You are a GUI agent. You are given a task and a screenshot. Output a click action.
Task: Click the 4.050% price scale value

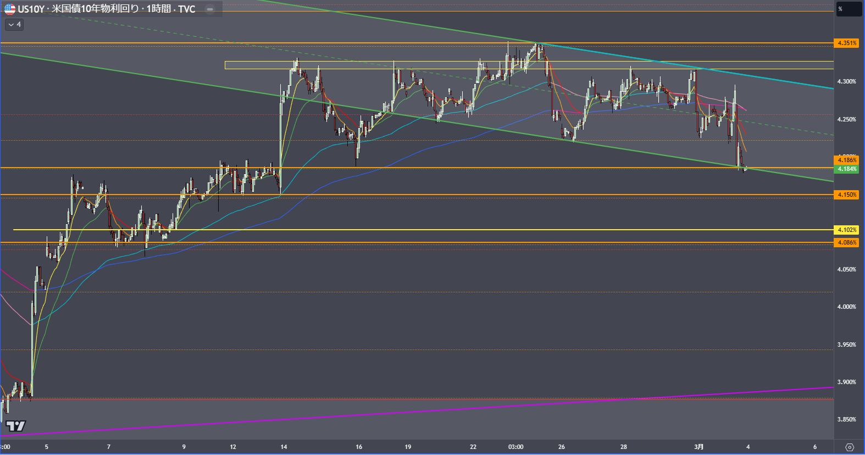click(846, 269)
